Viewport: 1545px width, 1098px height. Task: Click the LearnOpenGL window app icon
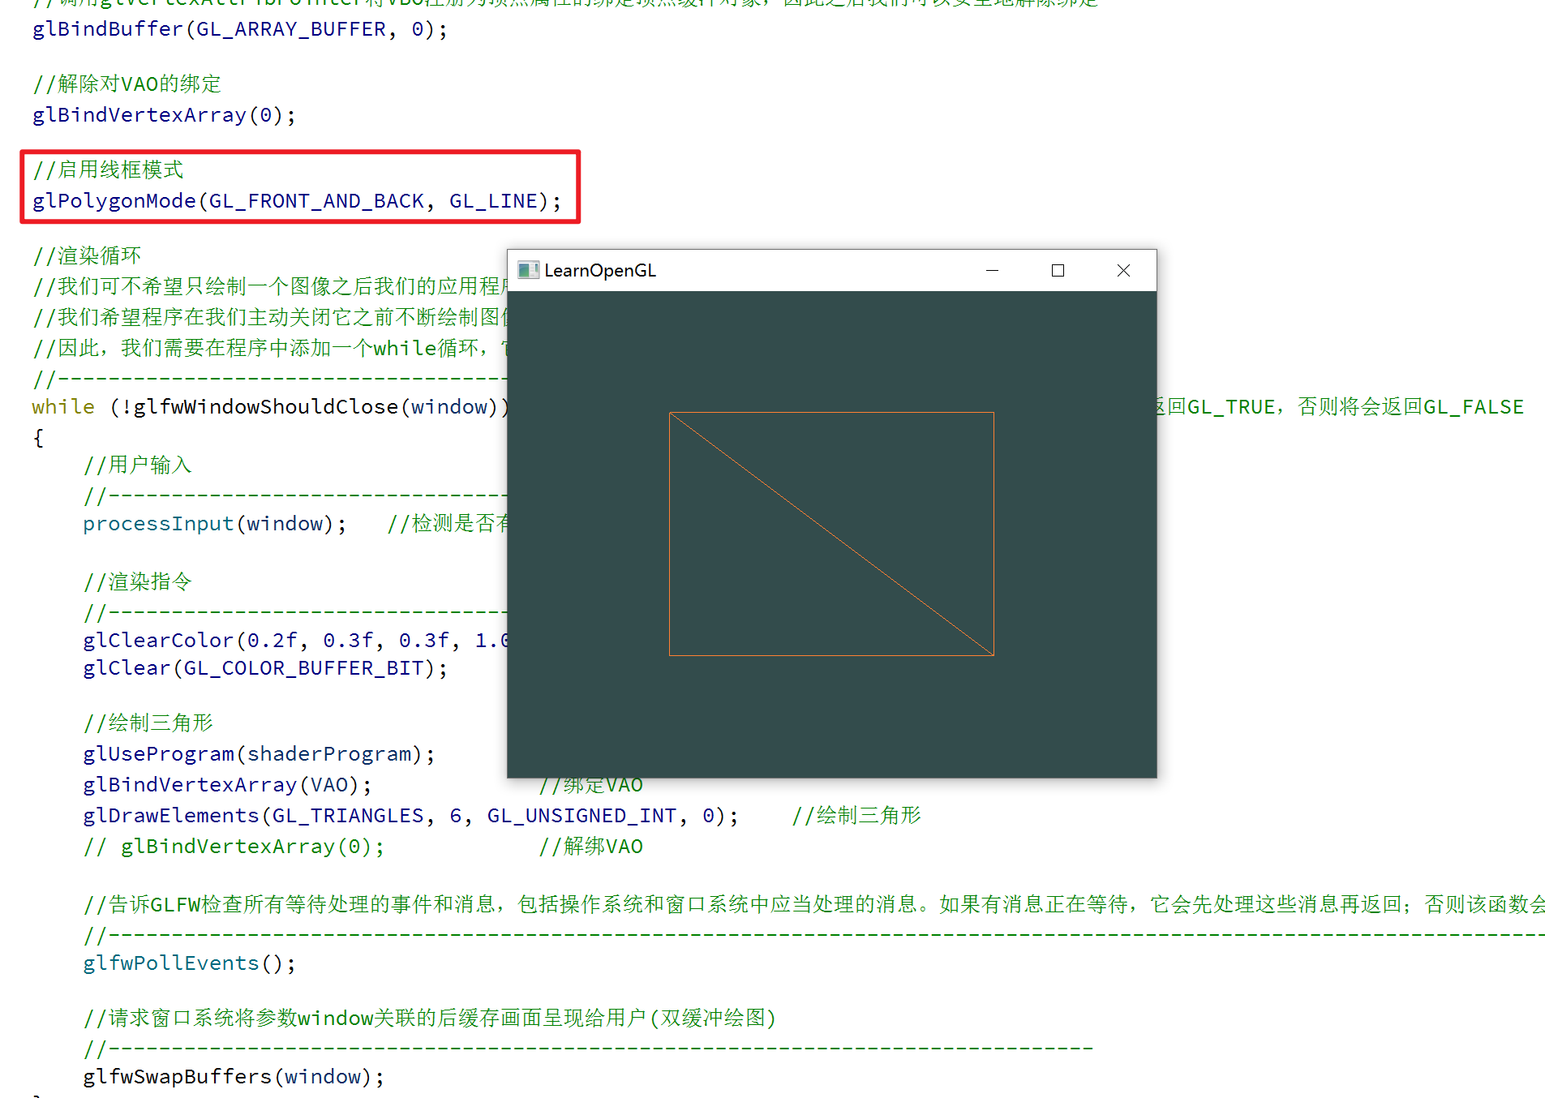[x=528, y=270]
